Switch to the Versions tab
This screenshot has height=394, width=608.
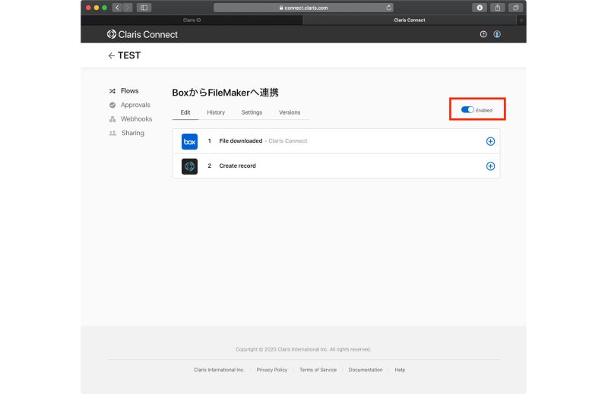coord(290,112)
